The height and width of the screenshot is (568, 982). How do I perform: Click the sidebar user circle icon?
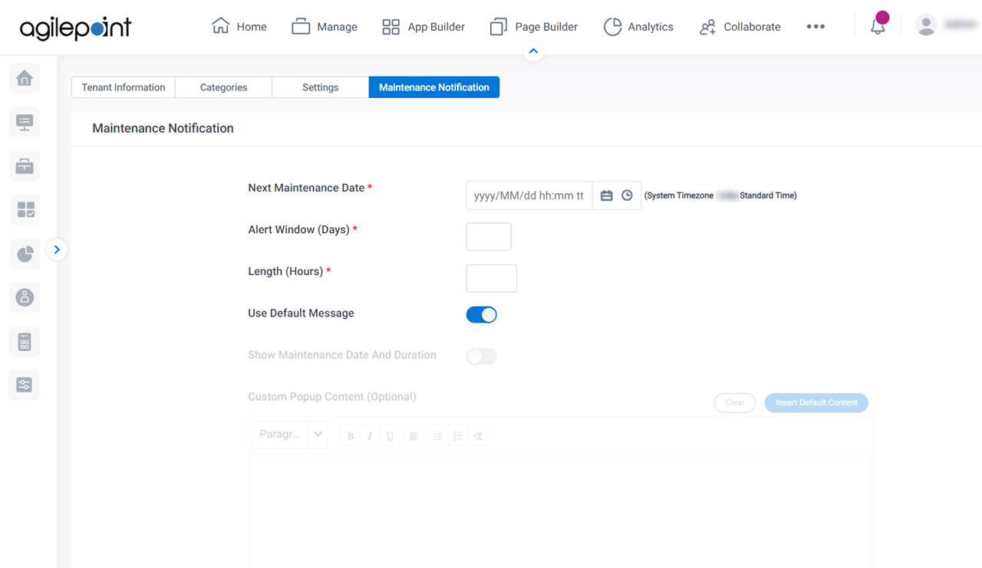click(25, 297)
